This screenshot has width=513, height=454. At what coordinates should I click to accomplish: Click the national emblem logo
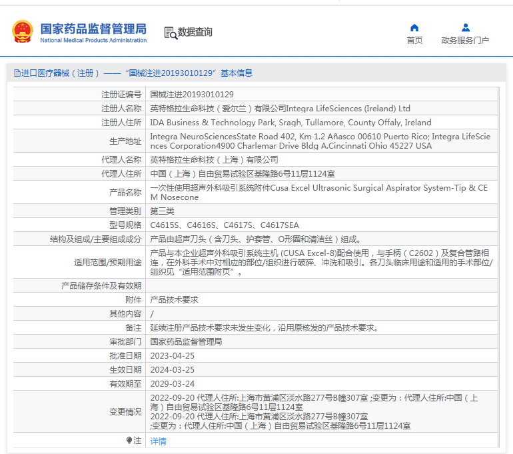click(23, 32)
